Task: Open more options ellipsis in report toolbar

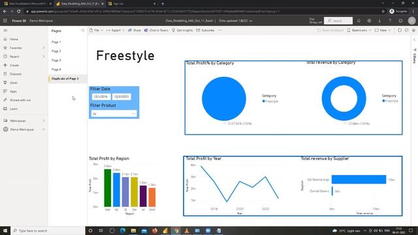Action: click(x=219, y=31)
